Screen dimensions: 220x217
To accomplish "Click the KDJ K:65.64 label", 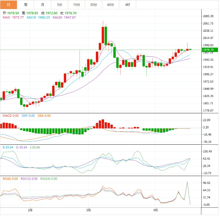I will [8, 147].
